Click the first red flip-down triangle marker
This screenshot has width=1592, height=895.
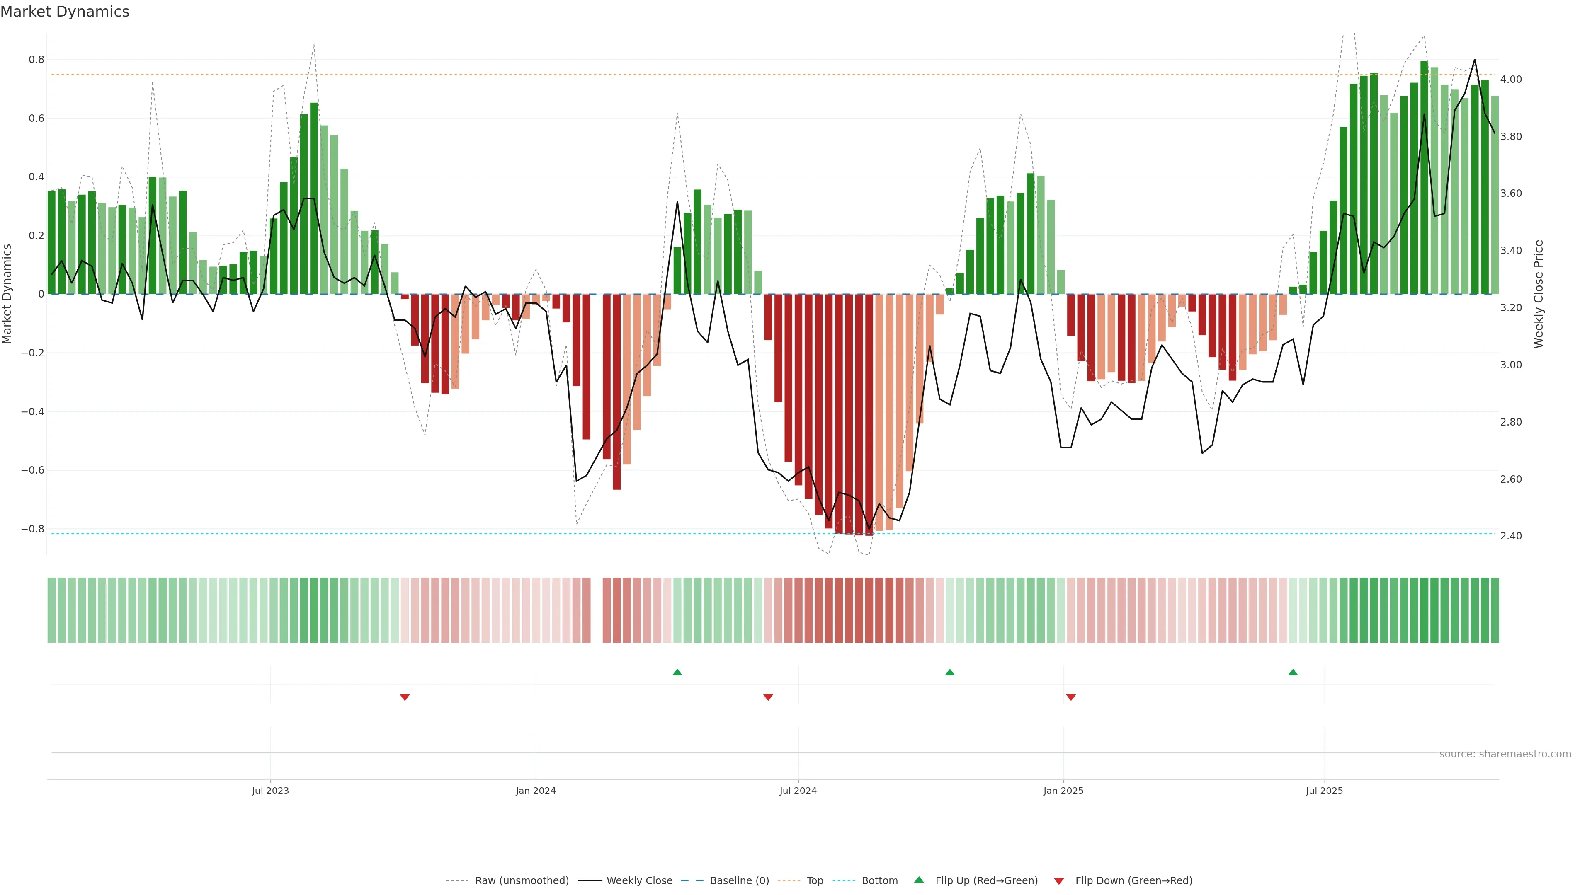click(405, 697)
